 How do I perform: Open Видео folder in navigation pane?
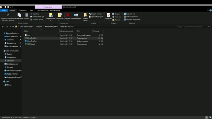pyautogui.click(x=10, y=54)
